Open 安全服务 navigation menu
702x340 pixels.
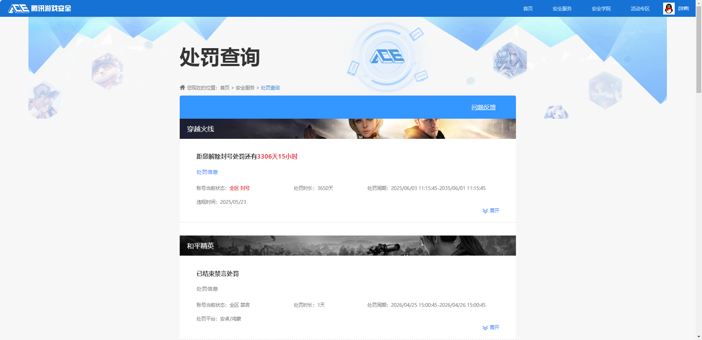562,9
